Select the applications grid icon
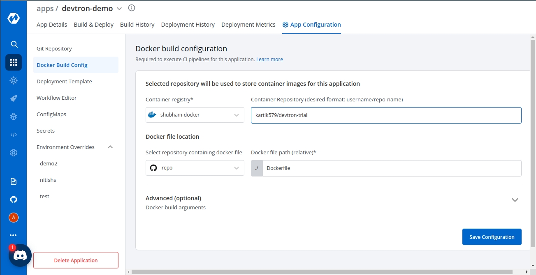 14,62
